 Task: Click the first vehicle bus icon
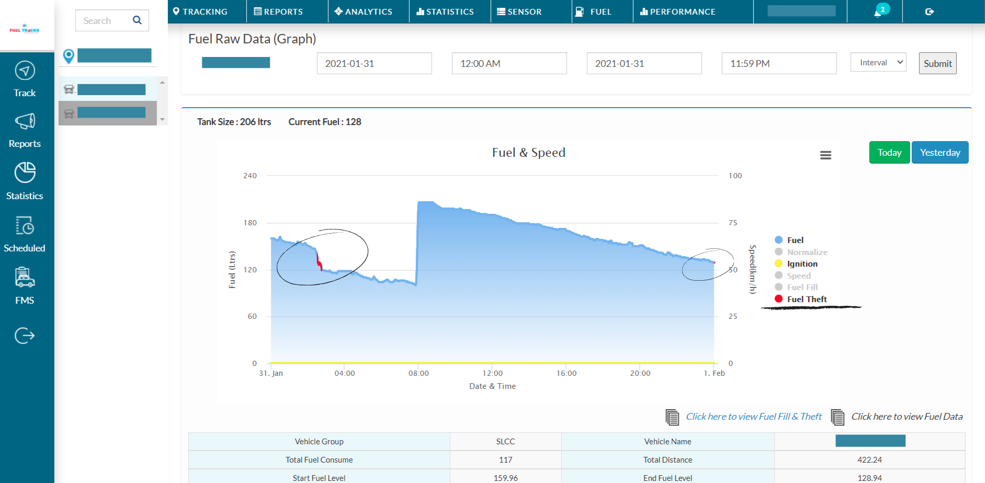(69, 89)
